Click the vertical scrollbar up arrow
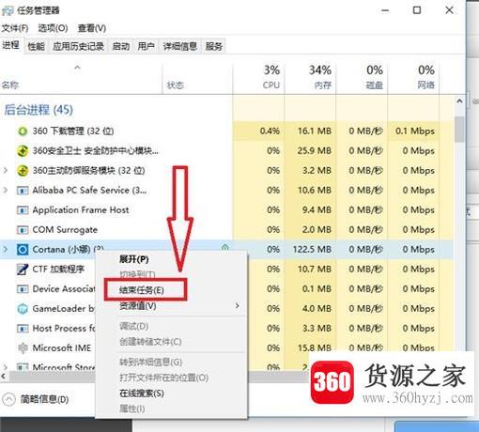Screen dimensions: 479x432 tap(459, 101)
